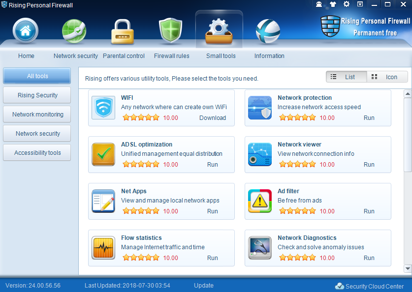Click the Net Apps notepad icon

pyautogui.click(x=103, y=201)
